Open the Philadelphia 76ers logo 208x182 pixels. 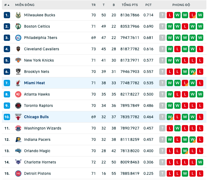(18, 38)
